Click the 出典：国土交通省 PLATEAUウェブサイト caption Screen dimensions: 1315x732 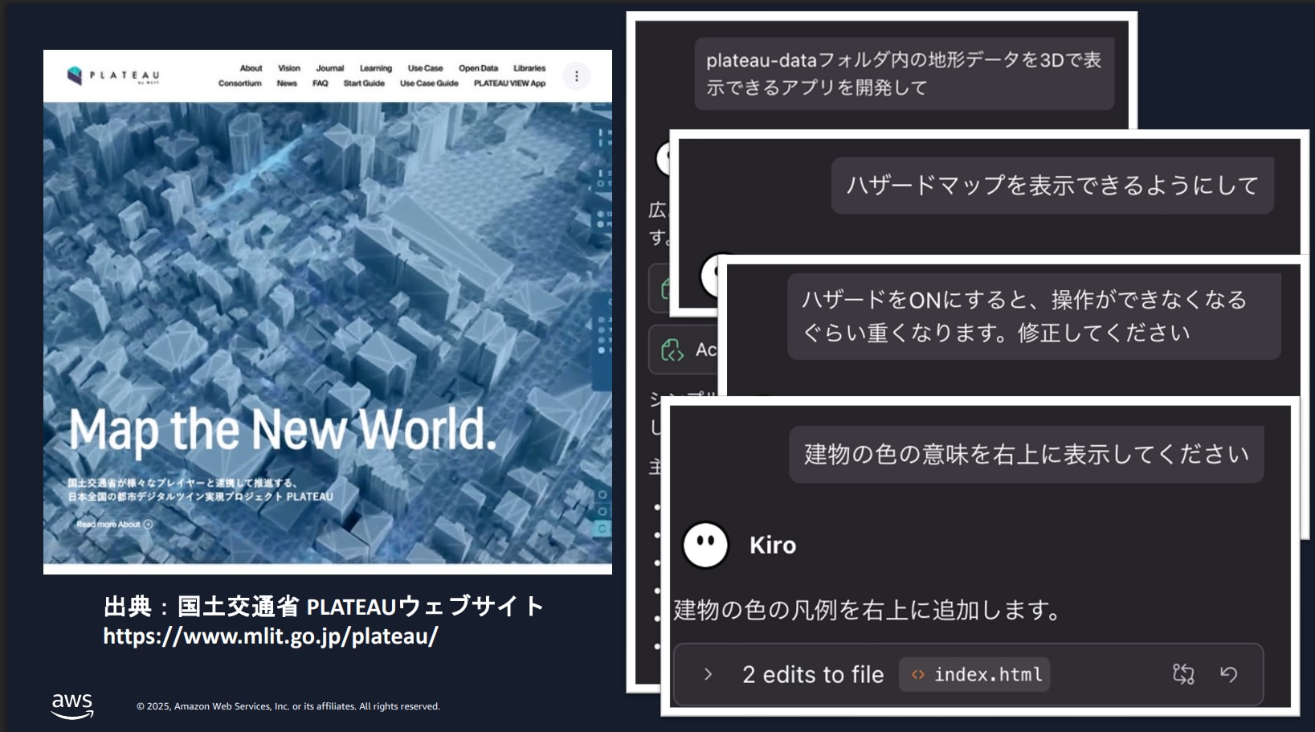click(x=324, y=607)
